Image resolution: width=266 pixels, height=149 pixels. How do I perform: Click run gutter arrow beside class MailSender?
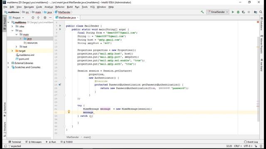coord(60,26)
